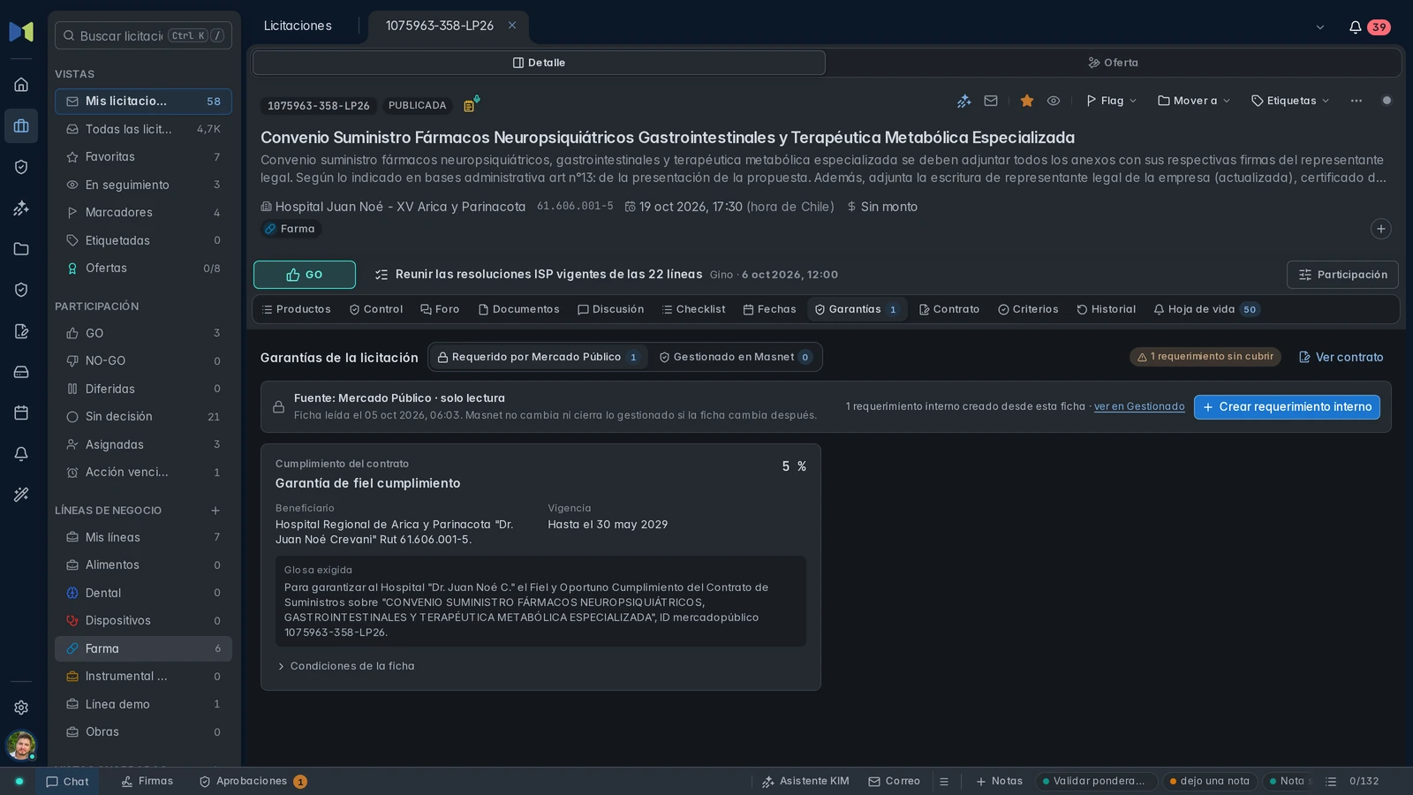This screenshot has width=1413, height=795.
Task: Click the Buscar licitación search field
Action: [x=143, y=35]
